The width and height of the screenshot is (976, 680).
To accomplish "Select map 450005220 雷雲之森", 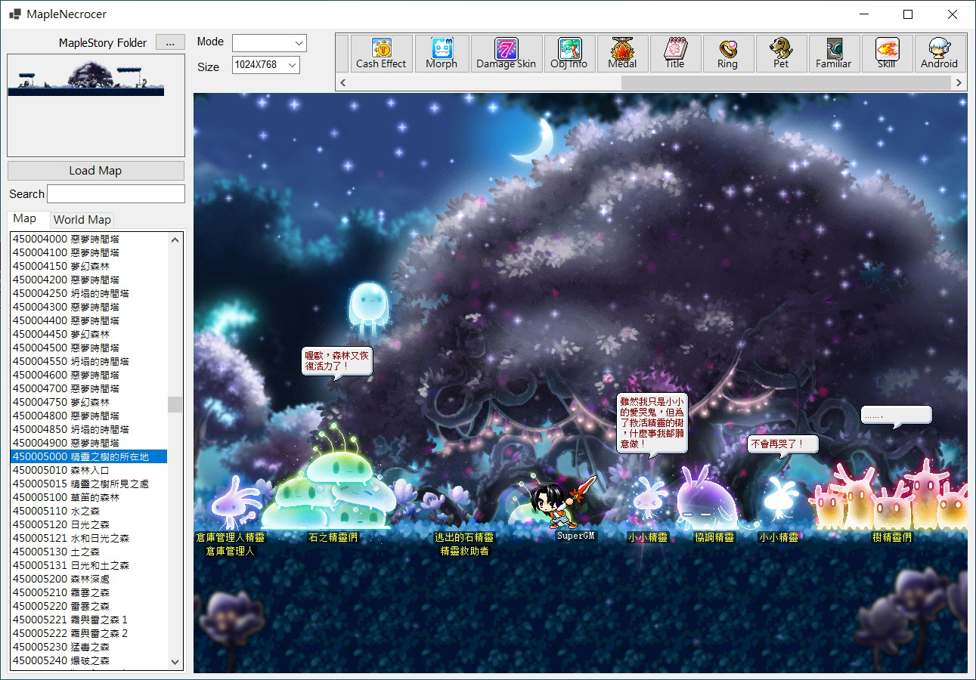I will pos(88,606).
